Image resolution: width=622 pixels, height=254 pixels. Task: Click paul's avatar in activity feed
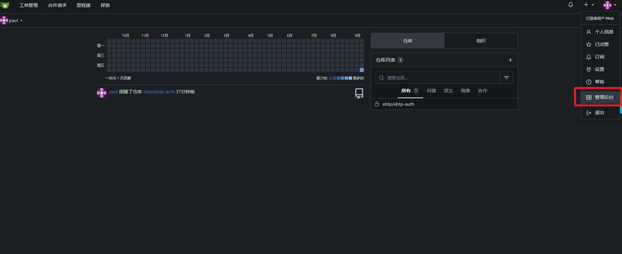(102, 93)
